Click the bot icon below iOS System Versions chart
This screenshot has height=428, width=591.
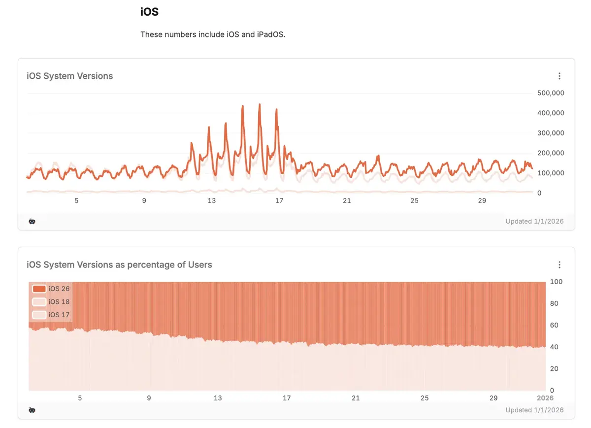[x=32, y=222]
